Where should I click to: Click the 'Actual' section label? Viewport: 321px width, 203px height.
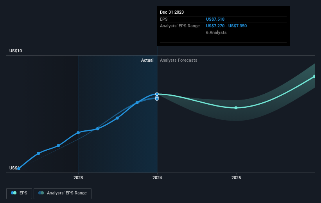[147, 60]
